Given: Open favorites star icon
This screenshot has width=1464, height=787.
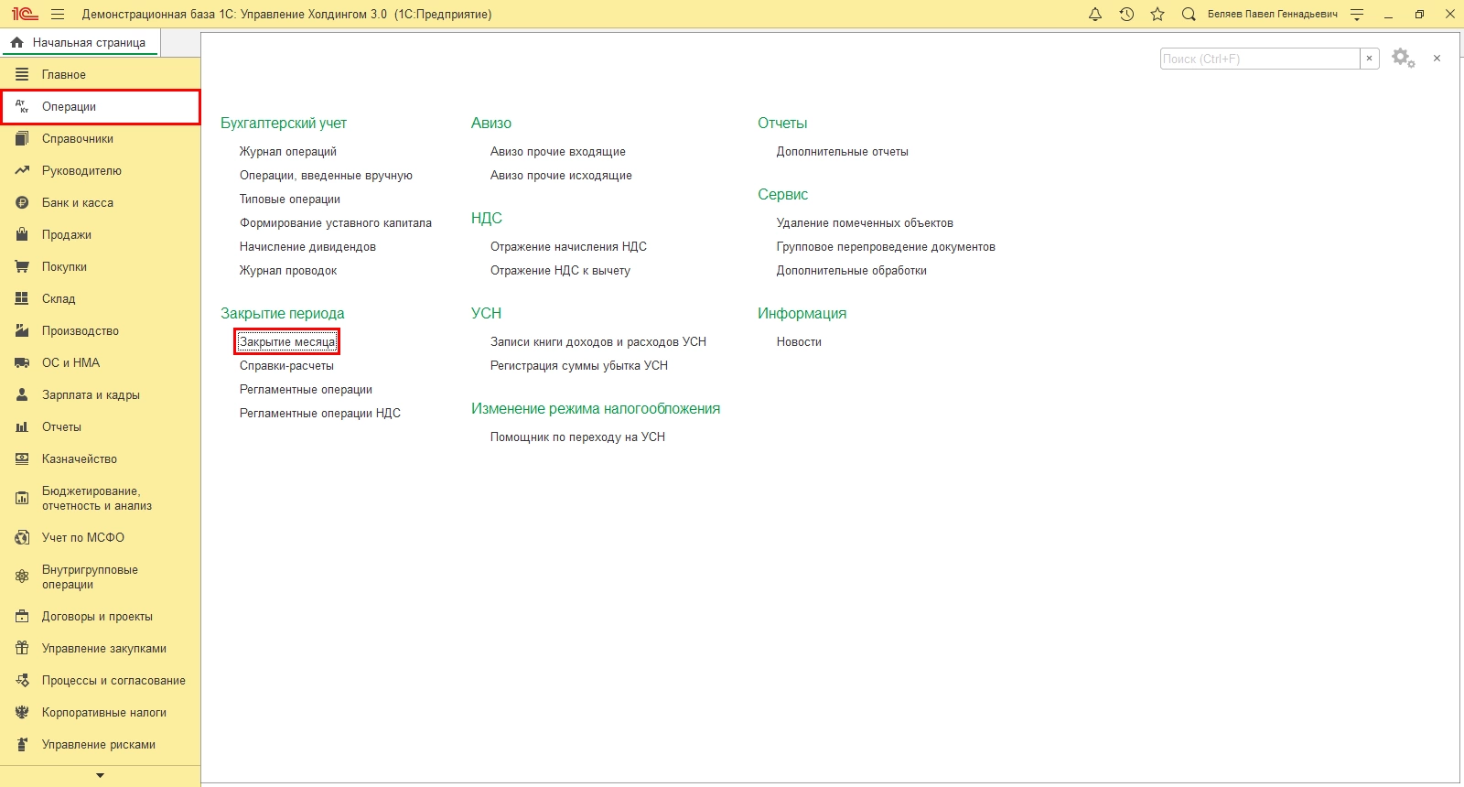Looking at the screenshot, I should [x=1157, y=15].
